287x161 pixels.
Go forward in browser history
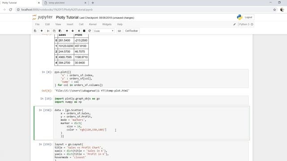[4, 10]
